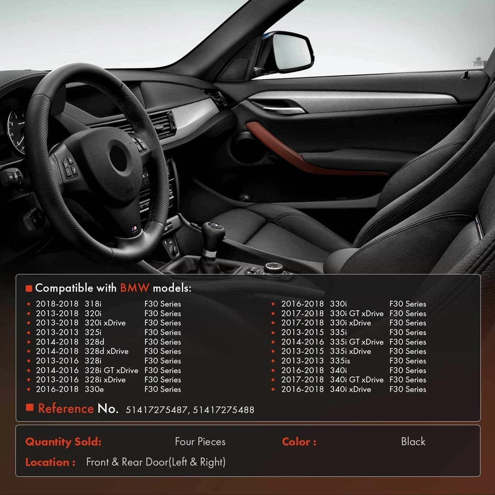The image size is (495, 495).
Task: Click the "340i xDrive" model text
Action: point(351,389)
